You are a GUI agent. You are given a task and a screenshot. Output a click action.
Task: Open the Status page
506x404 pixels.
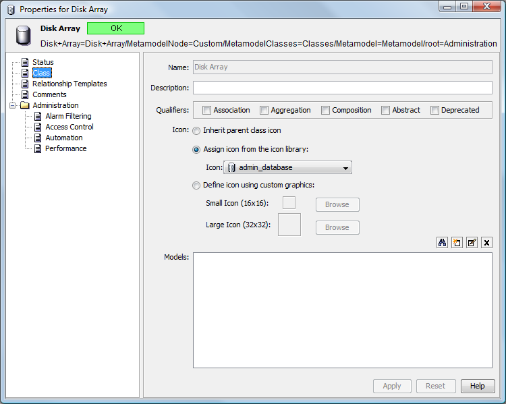[x=43, y=62]
